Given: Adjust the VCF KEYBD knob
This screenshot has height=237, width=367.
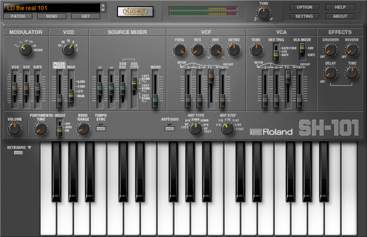Looking at the screenshot, I should pyautogui.click(x=234, y=50).
